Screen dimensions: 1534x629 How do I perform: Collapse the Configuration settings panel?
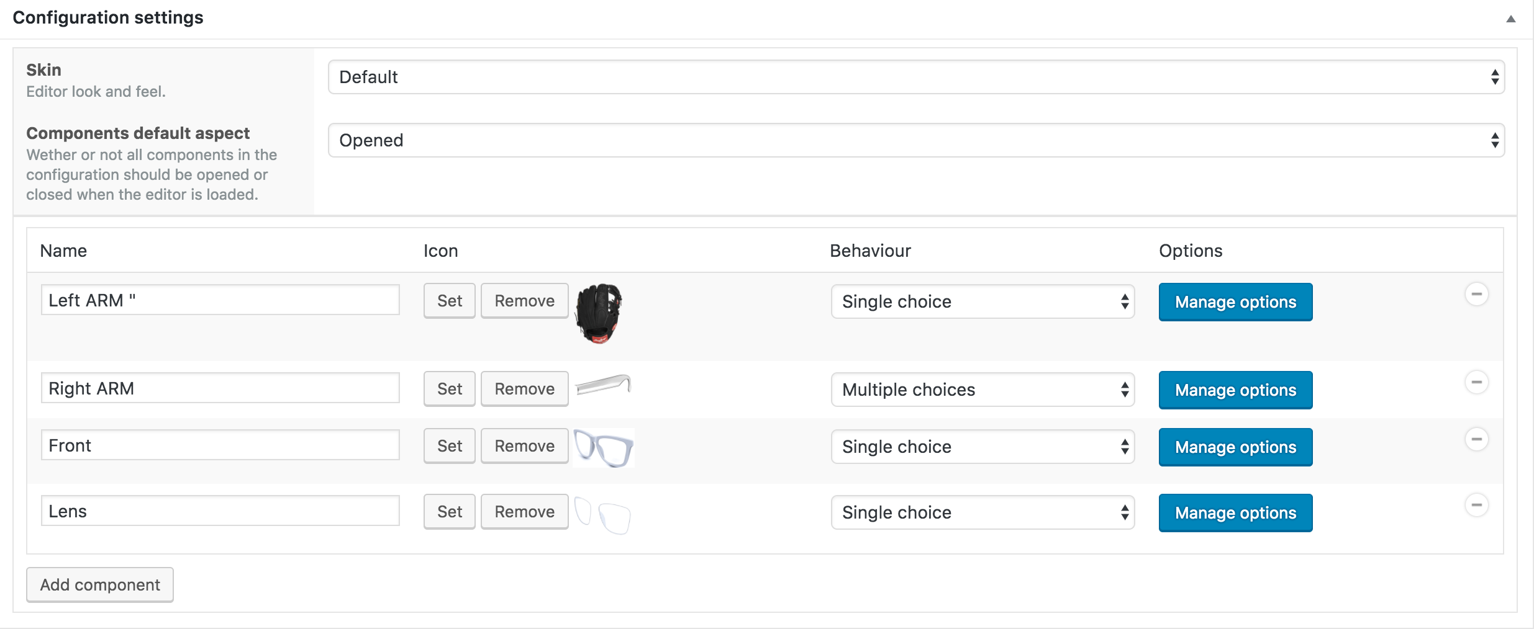tap(1510, 19)
